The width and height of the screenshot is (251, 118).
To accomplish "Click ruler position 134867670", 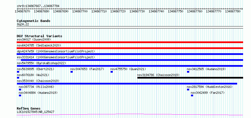I will pyautogui.click(x=22, y=11).
